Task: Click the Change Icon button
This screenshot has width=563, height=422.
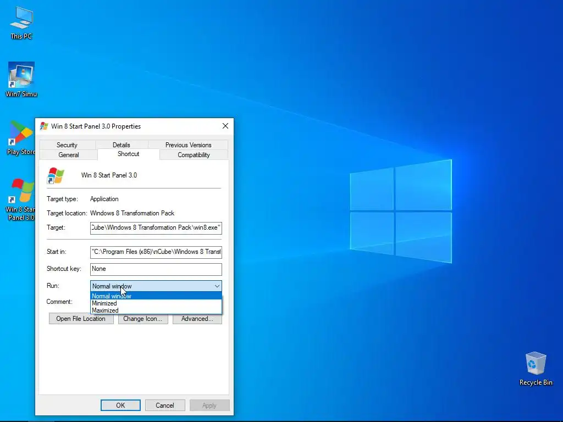Action: coord(143,319)
